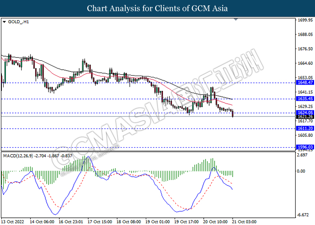The image size is (315, 225).
Task: Click the 21 Oct 03:00 time label
Action: pyautogui.click(x=244, y=222)
